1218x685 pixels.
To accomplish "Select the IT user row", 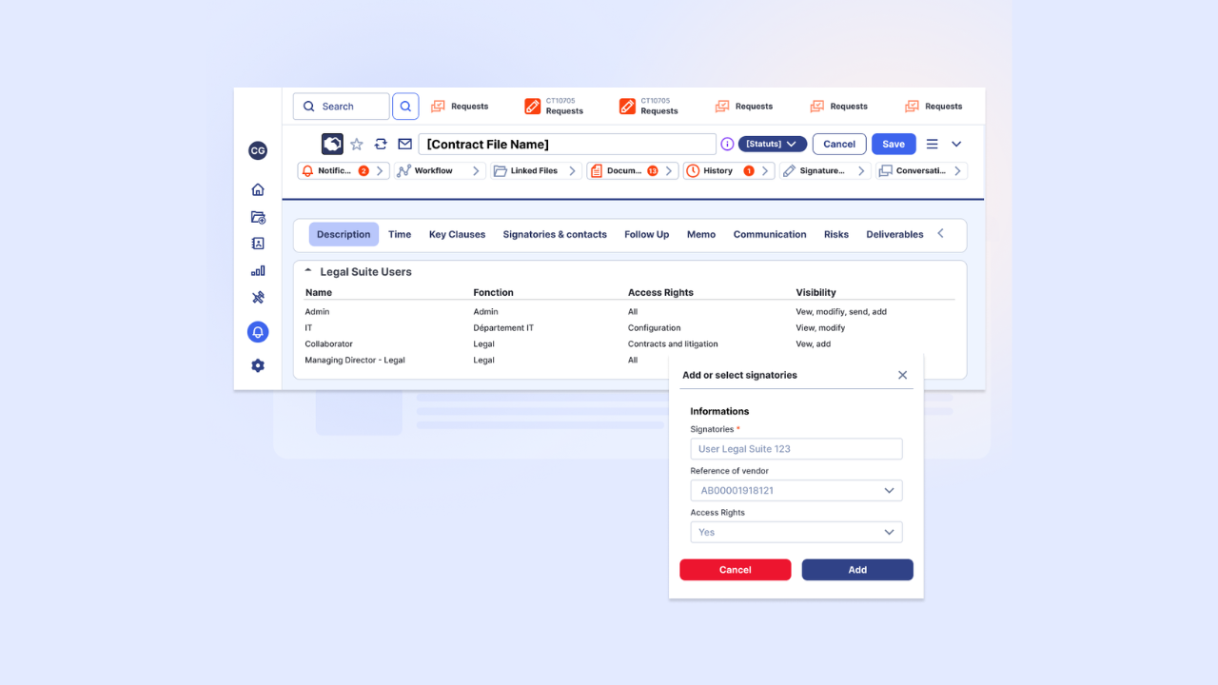I will pos(629,327).
